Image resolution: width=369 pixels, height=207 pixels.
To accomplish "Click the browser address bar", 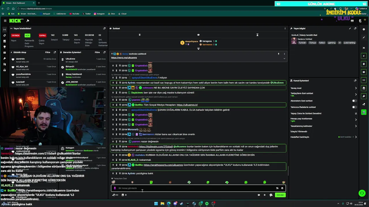I will (x=167, y=9).
